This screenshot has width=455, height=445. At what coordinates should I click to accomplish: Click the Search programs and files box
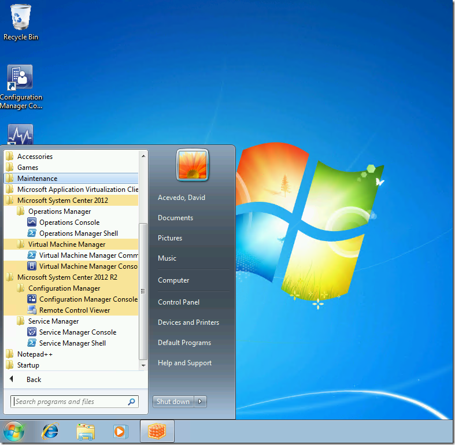[74, 402]
